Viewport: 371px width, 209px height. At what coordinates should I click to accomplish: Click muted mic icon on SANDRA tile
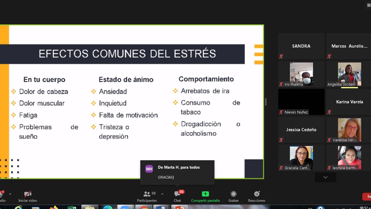point(281,56)
